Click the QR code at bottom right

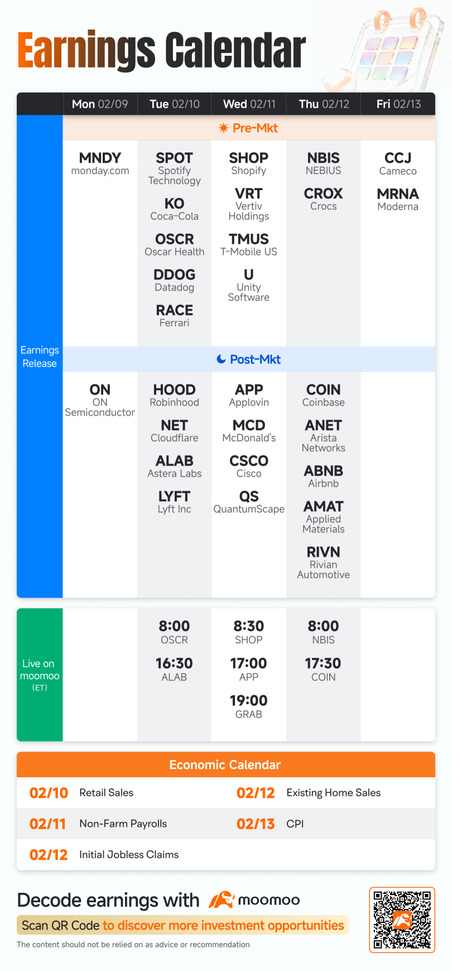coord(402,920)
